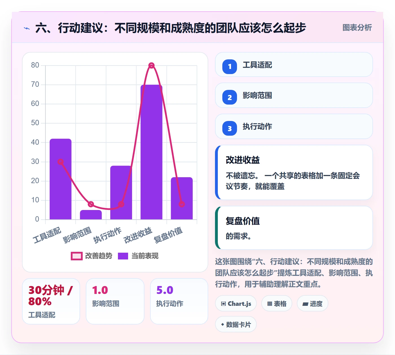Click the lightning bolt icon in header

point(27,28)
